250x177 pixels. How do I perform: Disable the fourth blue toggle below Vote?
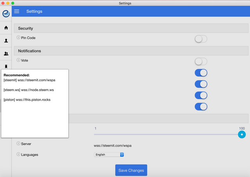pos(201,107)
